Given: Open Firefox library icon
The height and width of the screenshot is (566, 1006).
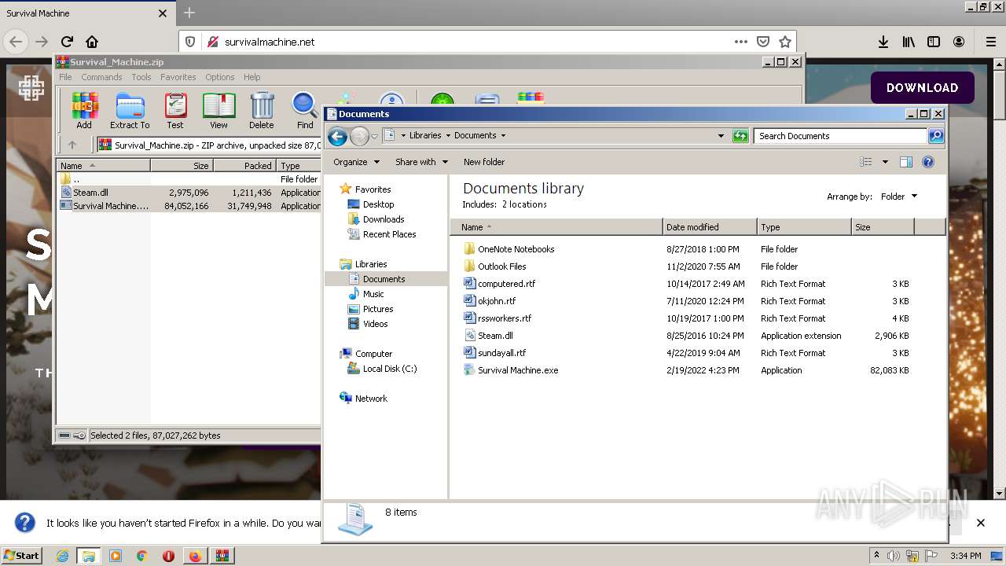Looking at the screenshot, I should tap(909, 42).
